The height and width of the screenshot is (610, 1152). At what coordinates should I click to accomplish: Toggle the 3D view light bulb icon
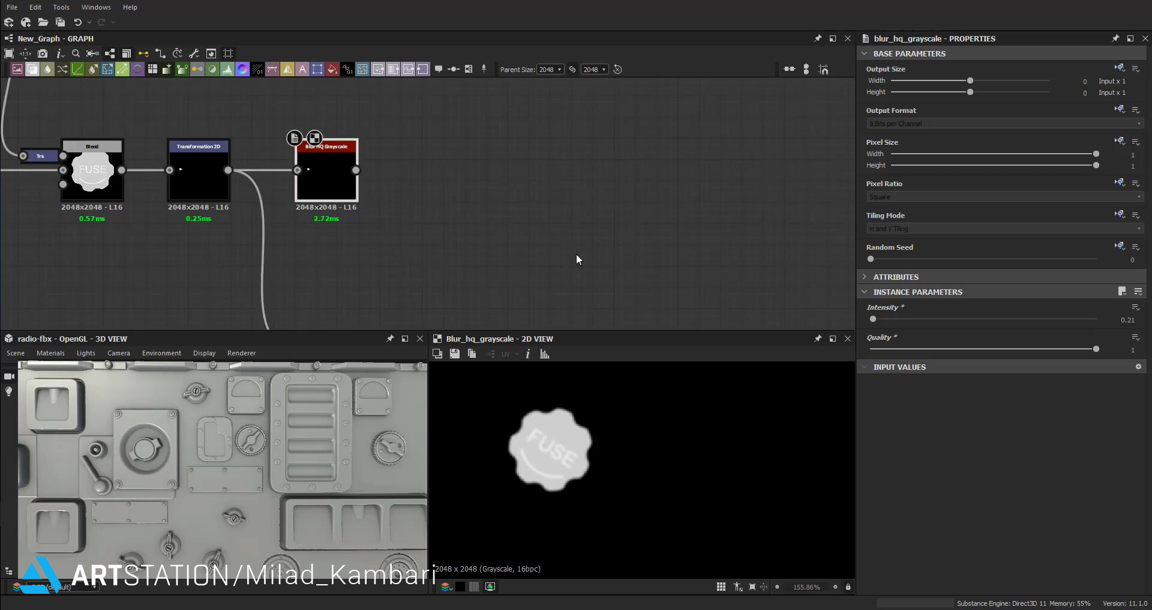[x=9, y=391]
